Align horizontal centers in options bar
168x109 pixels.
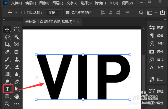[111, 13]
